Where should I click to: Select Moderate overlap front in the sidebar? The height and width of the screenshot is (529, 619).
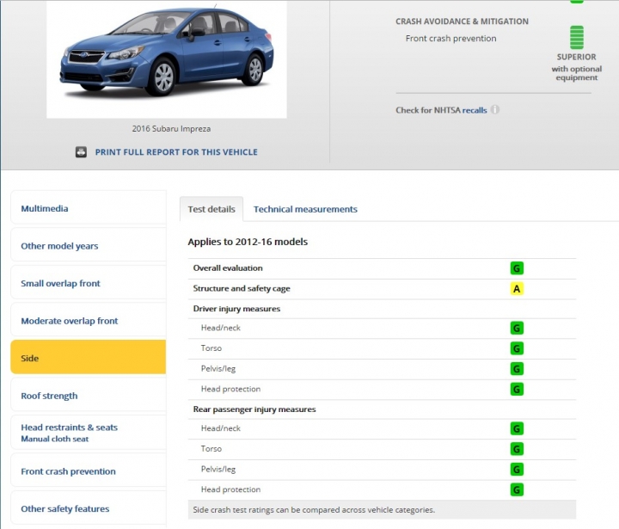[88, 321]
